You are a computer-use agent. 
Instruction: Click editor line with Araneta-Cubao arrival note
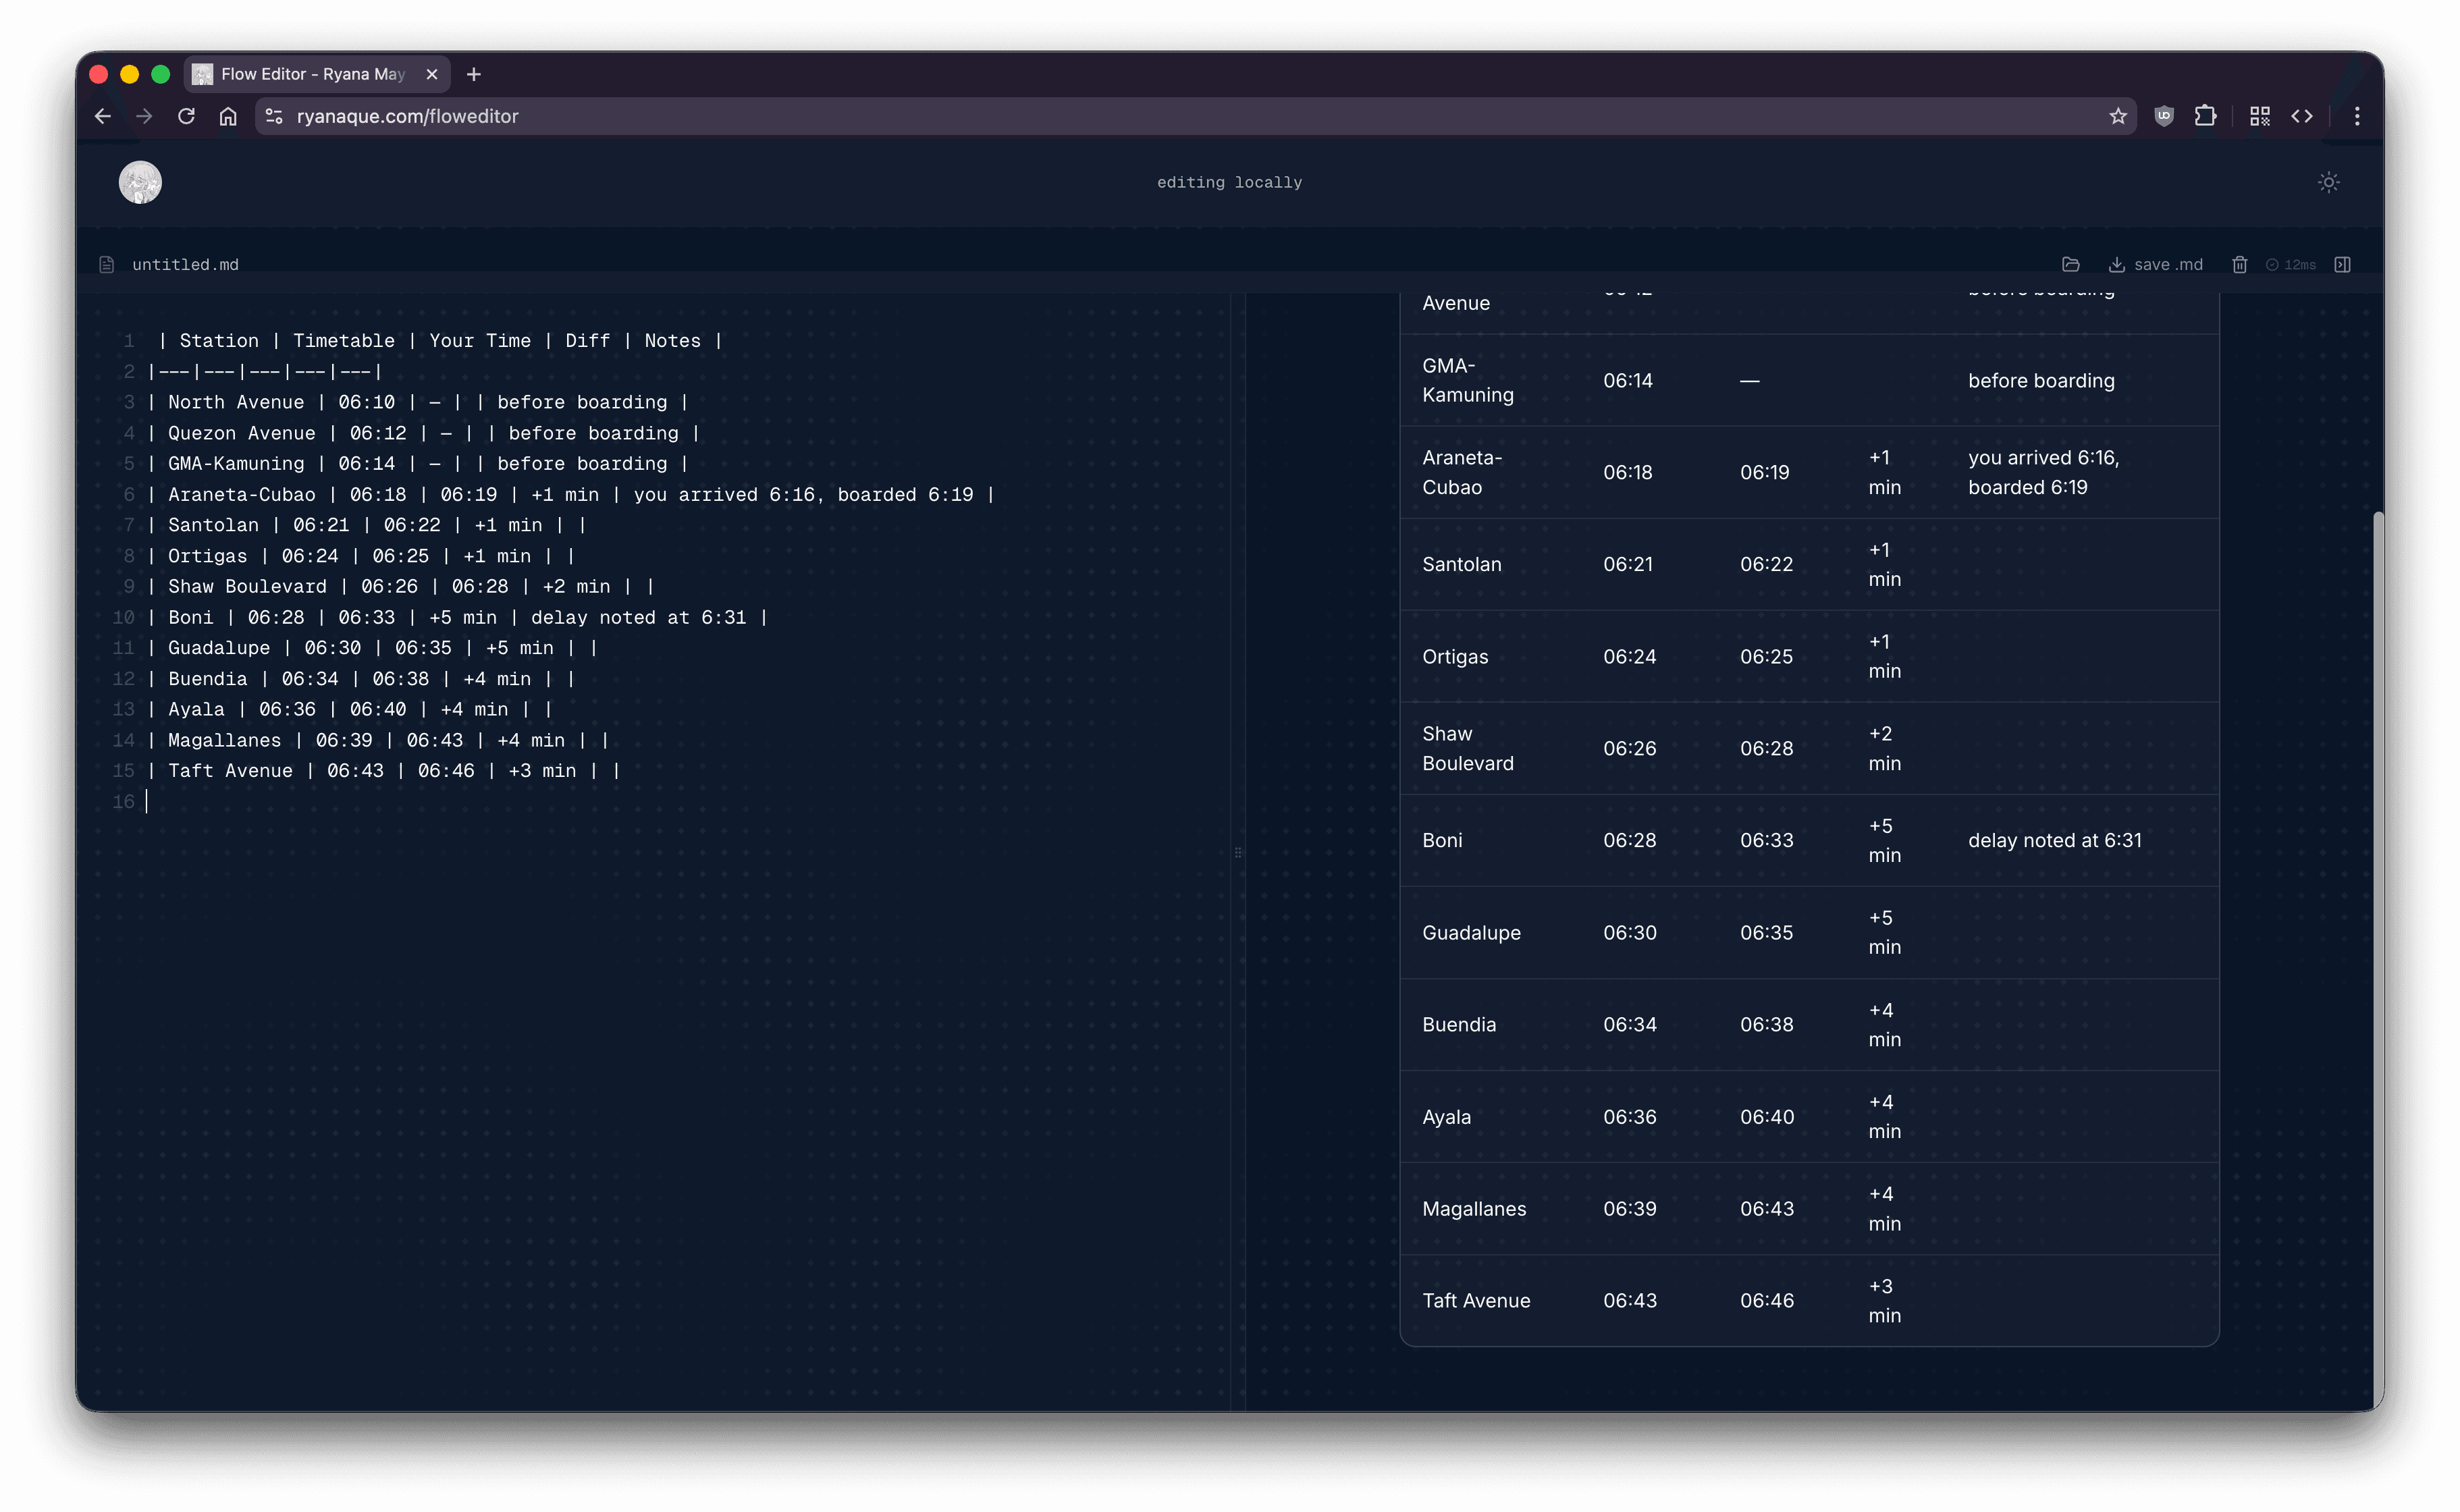click(x=571, y=495)
